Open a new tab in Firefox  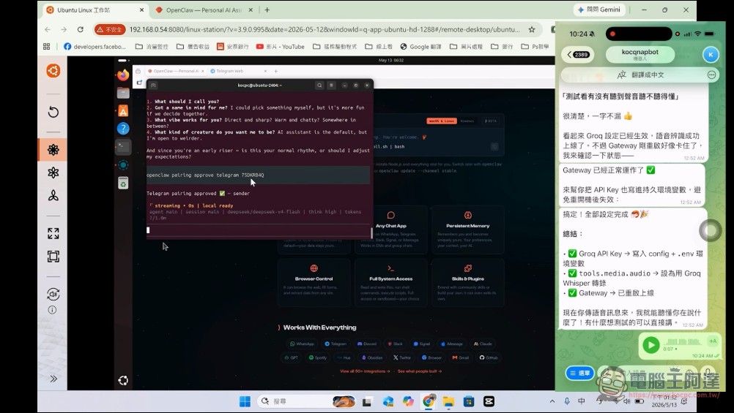click(x=275, y=71)
